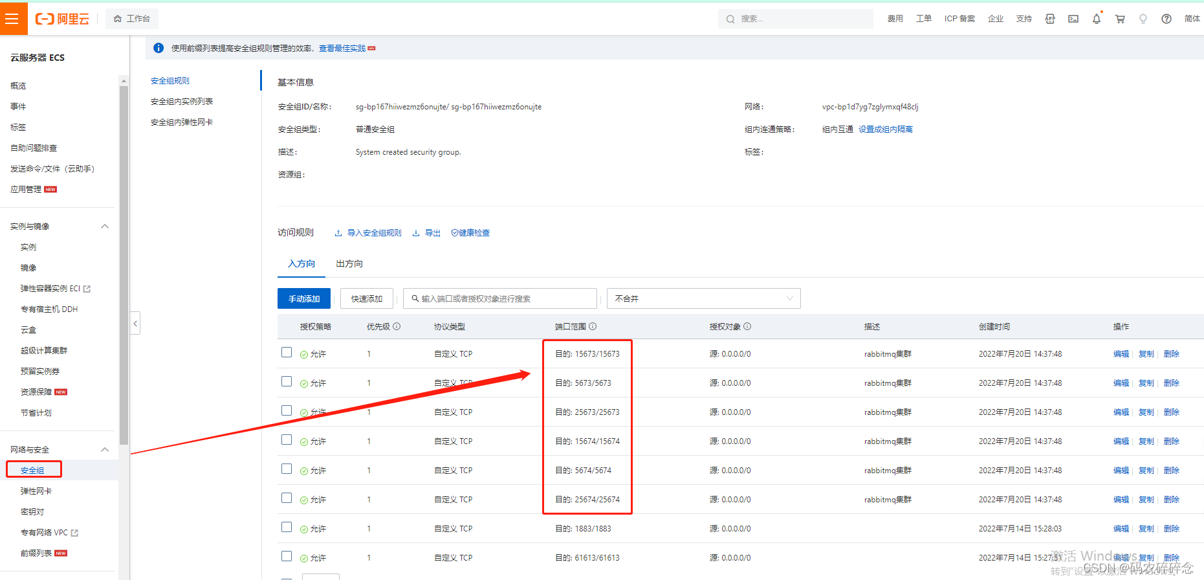Open the 简体 language selector

1192,19
